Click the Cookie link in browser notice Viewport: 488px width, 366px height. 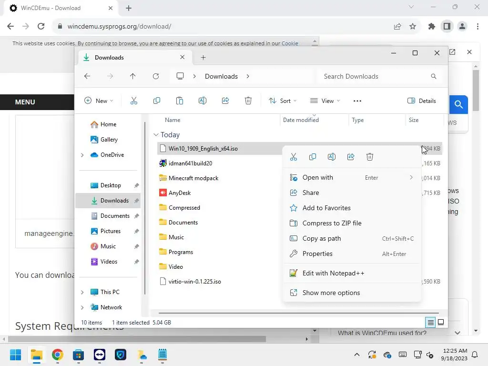coord(290,43)
